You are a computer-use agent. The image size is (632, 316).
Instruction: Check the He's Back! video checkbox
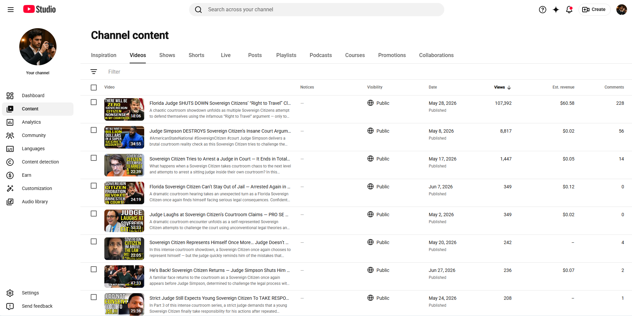click(94, 269)
